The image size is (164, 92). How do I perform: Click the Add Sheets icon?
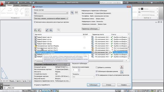[36, 30]
